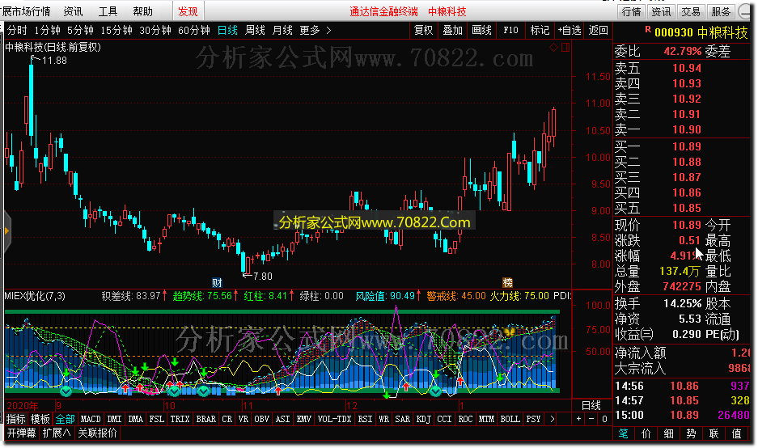Select 日线 daily period
758x448 pixels.
227,31
